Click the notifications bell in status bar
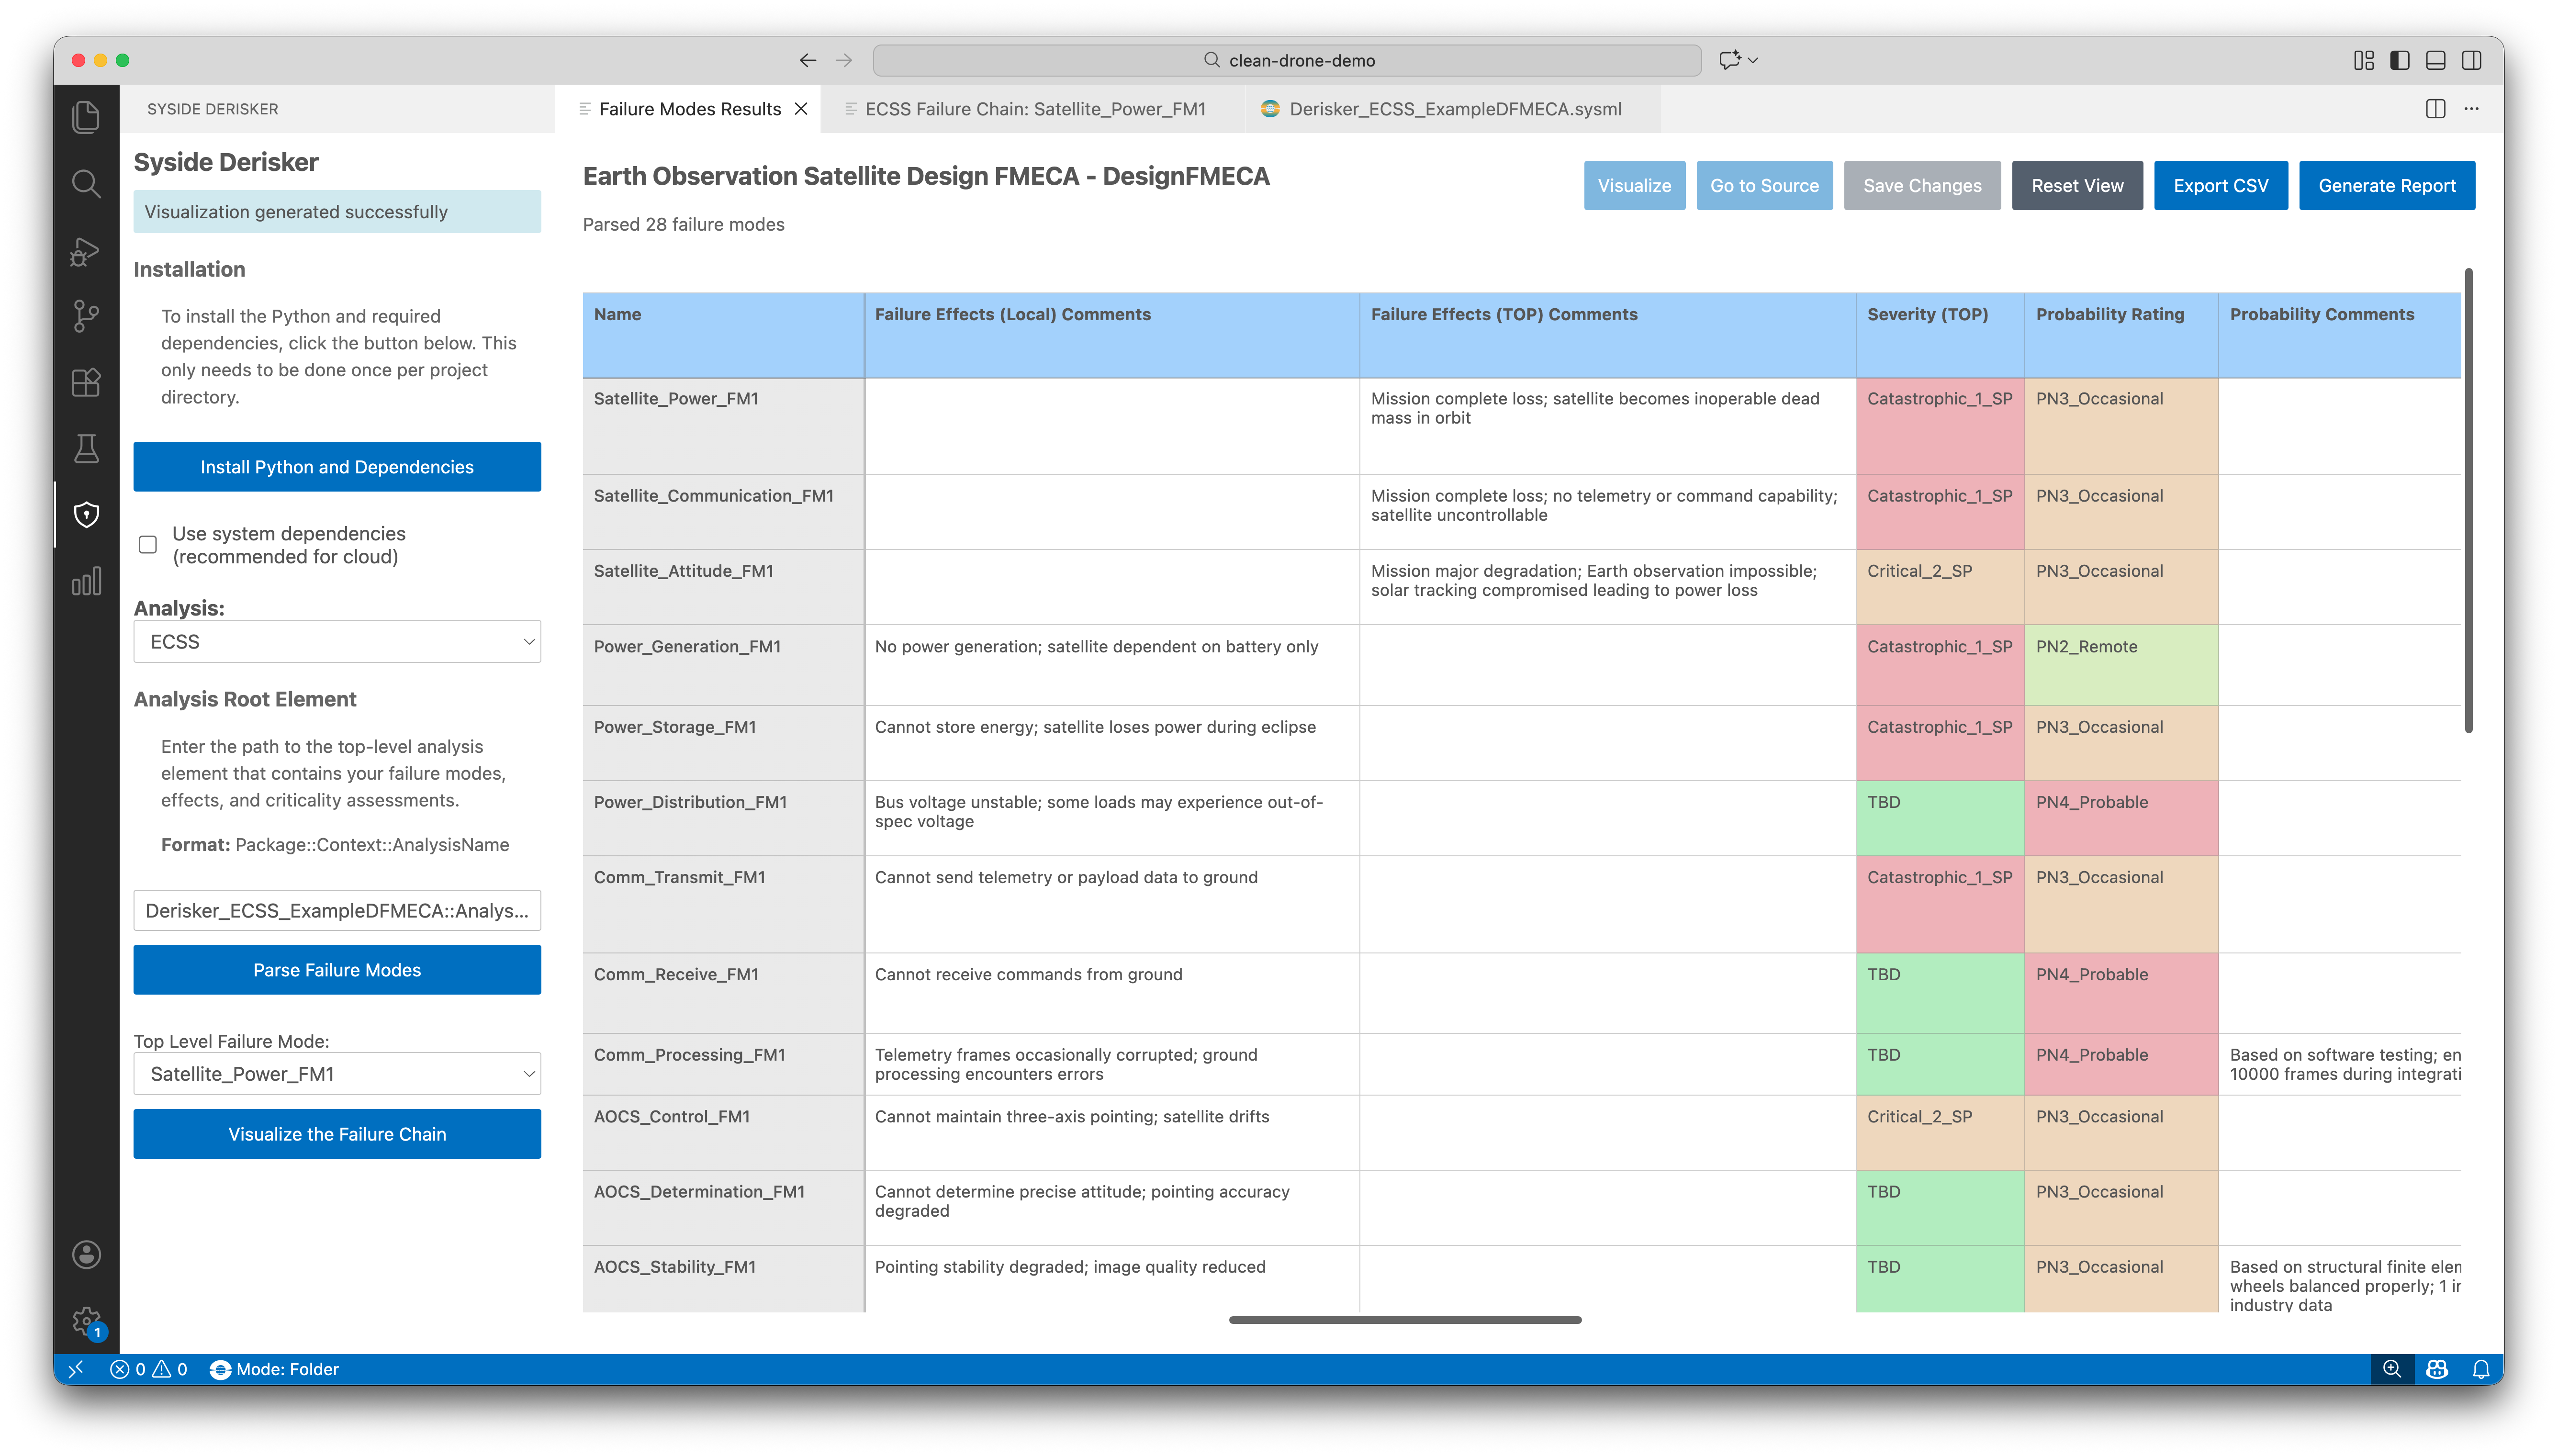Screen dimensions: 2558x1456 [2480, 1370]
